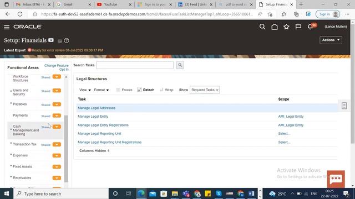
Task: Open Manage Legal Reporting Unit Registrations task
Action: (110, 142)
